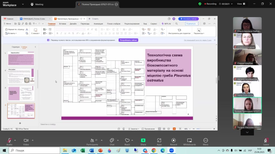
Task: Click the zoom in plus button
Action: pos(214,129)
